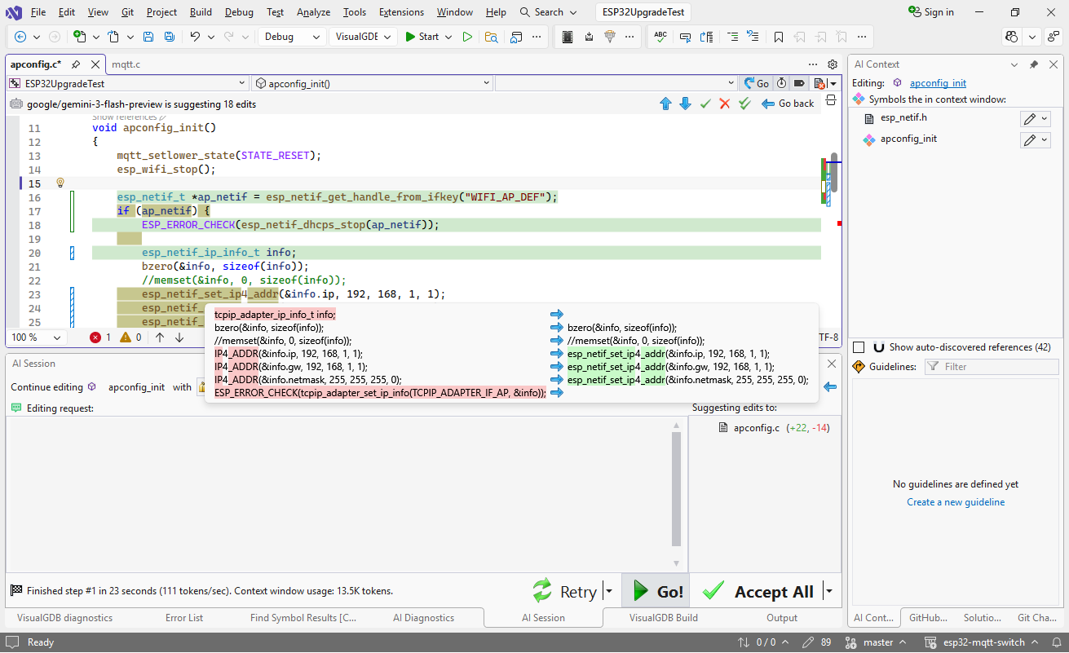Viewport: 1069px width, 653px height.
Task: Click the lightbulb quick actions icon
Action: point(60,183)
